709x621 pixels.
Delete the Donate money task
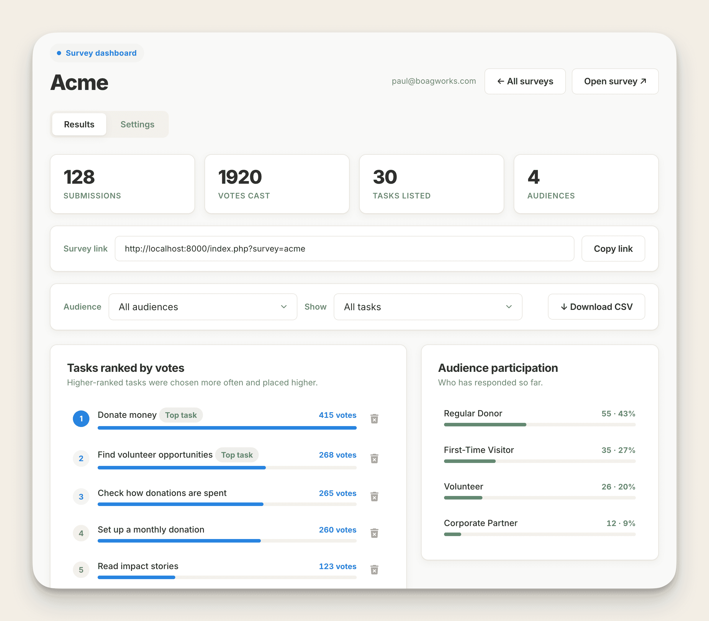click(374, 419)
